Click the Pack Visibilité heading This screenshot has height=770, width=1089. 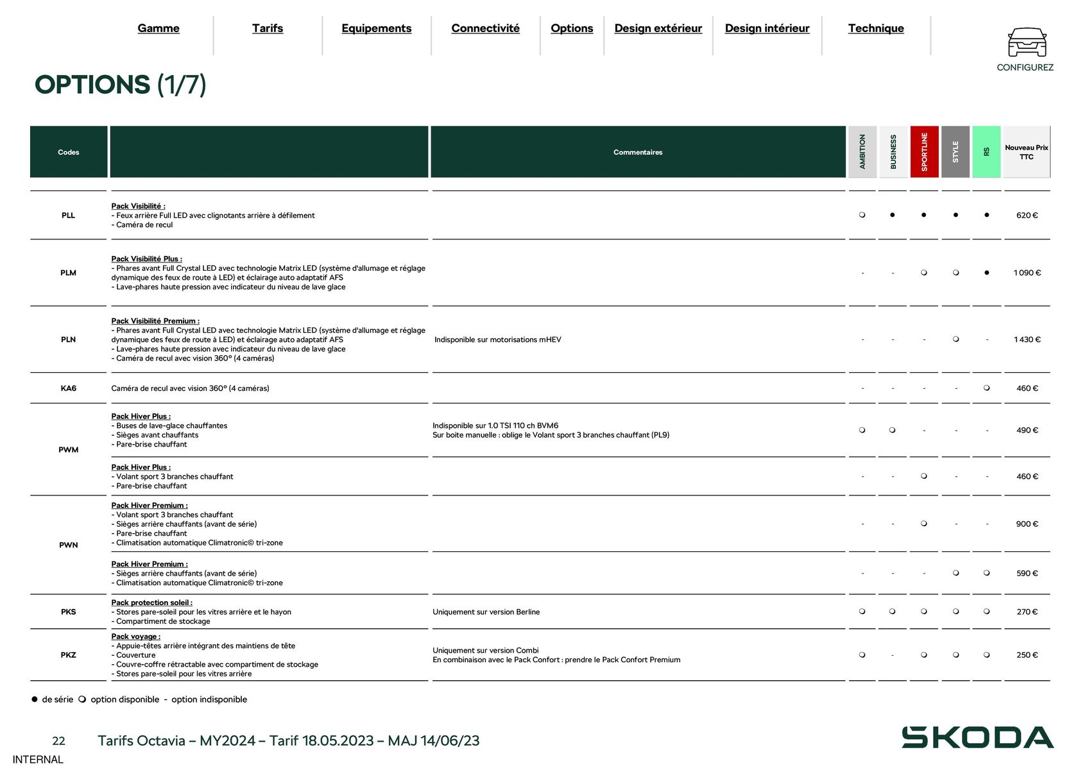(138, 206)
